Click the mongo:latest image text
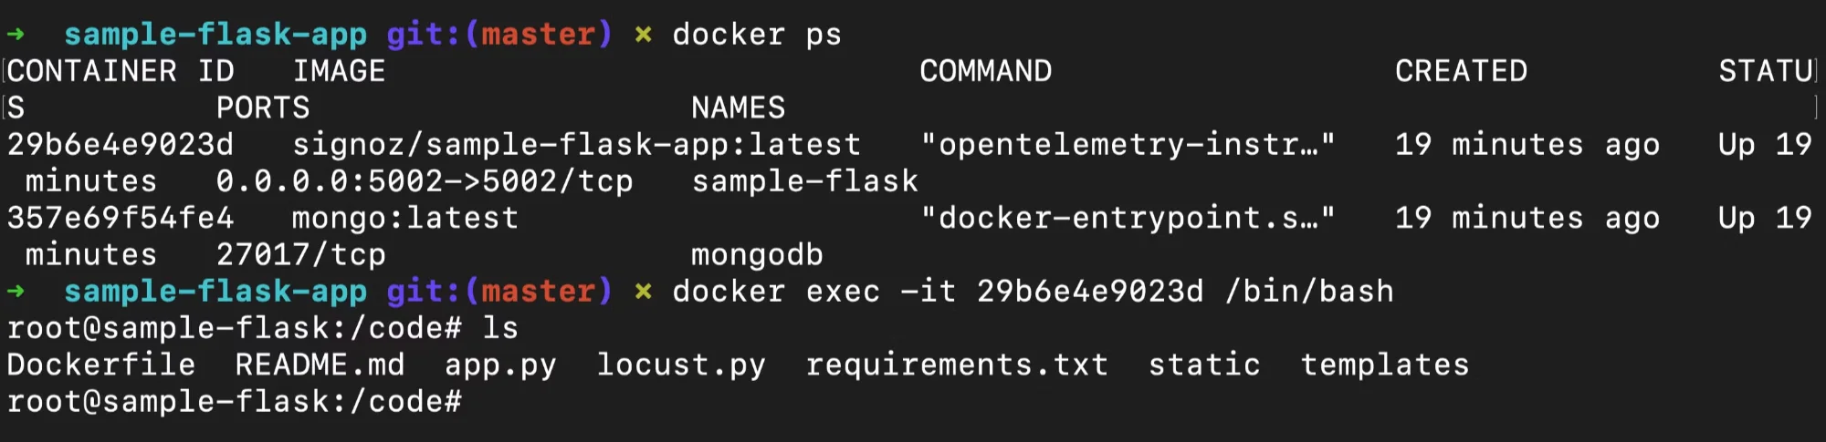 pyautogui.click(x=405, y=218)
